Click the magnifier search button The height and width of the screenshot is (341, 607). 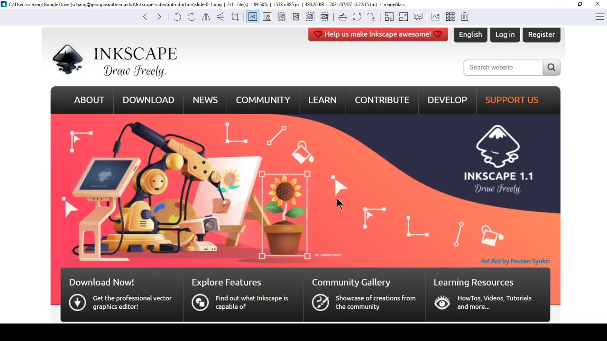click(x=552, y=67)
